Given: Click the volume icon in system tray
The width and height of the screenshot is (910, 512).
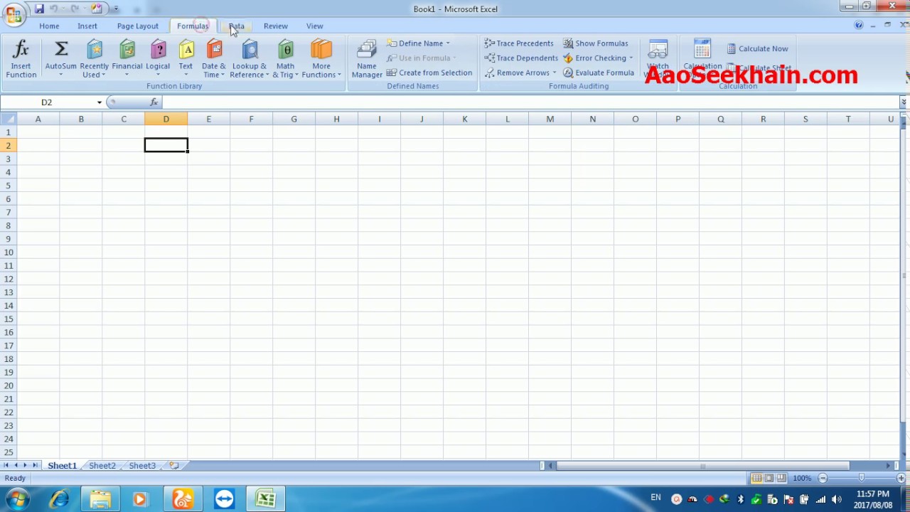Looking at the screenshot, I should pyautogui.click(x=836, y=499).
